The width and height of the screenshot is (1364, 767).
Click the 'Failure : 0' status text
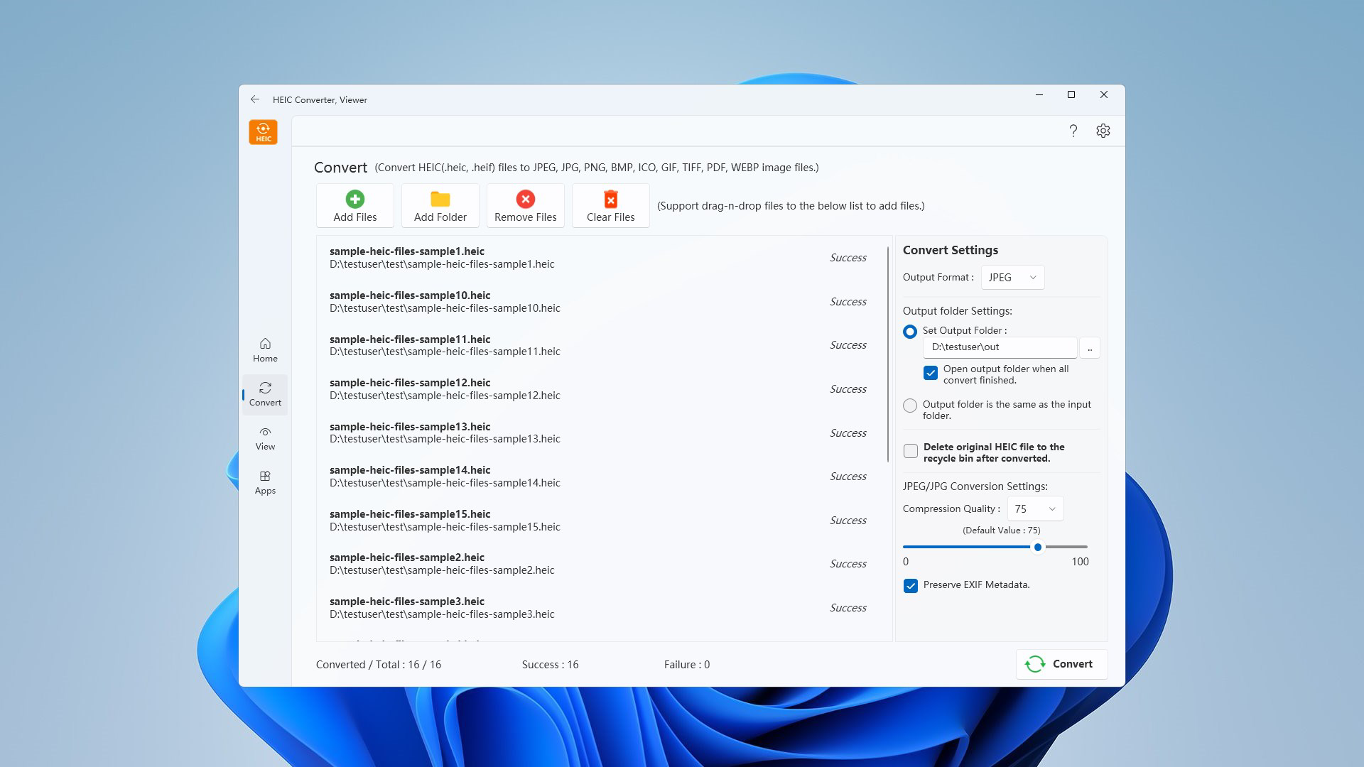click(686, 665)
